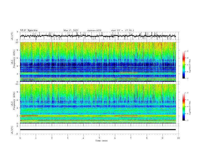This screenshot has height=155, width=201.
Task: Click the ch.2 spectrogram color scale bar
Action: click(183, 107)
